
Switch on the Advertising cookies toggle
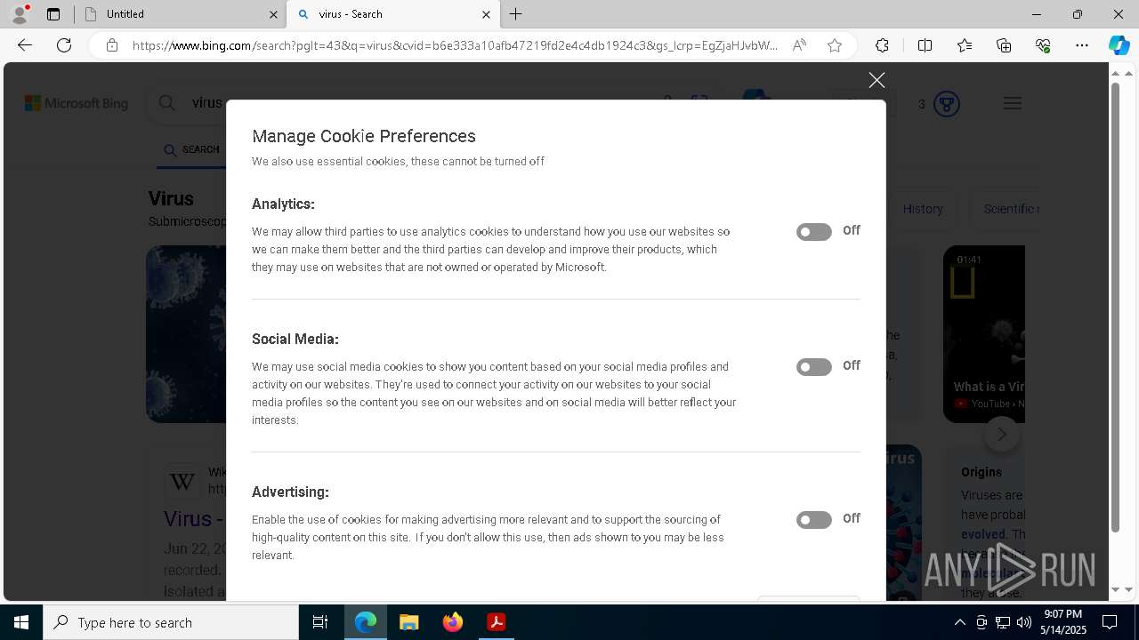[x=814, y=520]
